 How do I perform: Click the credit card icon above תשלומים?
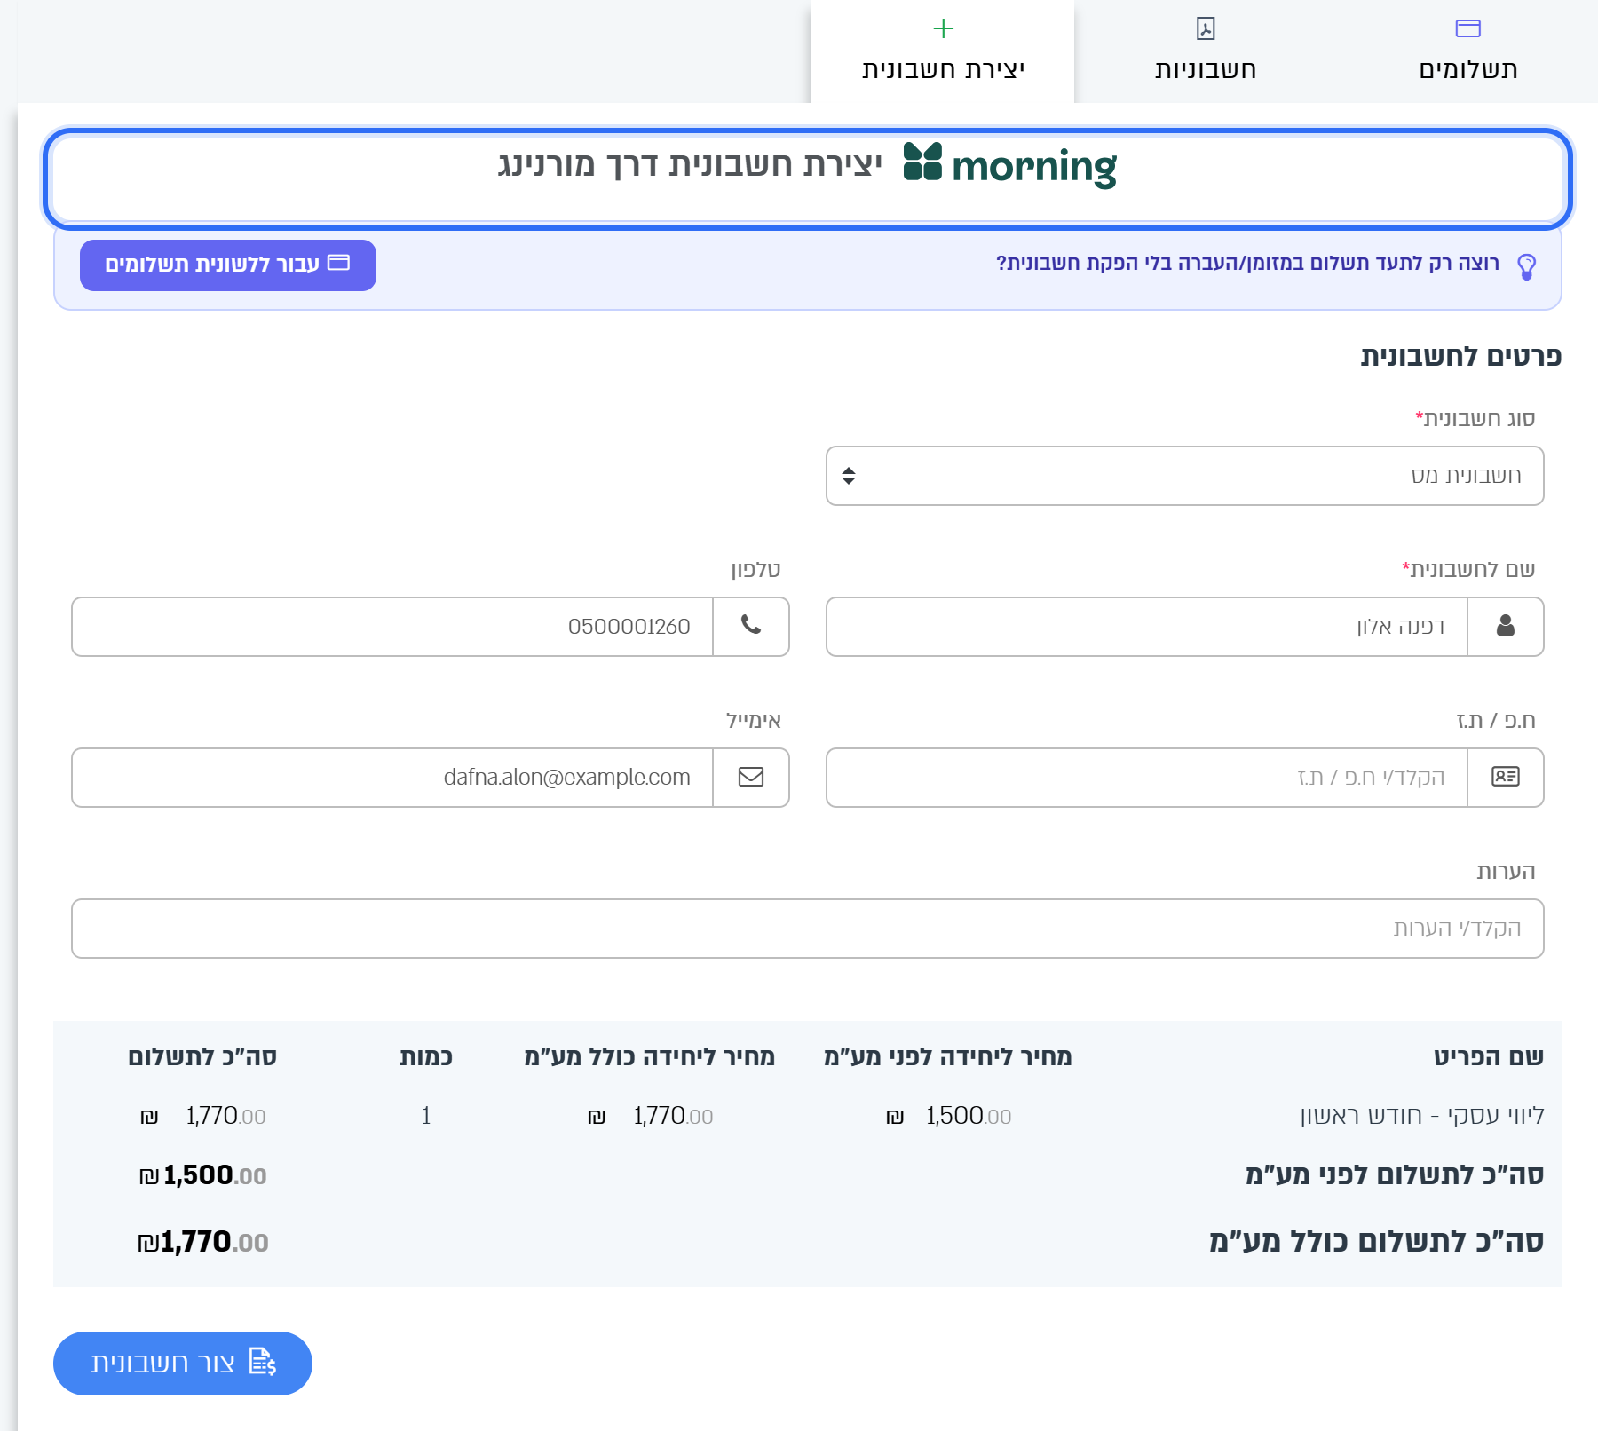[x=1468, y=28]
